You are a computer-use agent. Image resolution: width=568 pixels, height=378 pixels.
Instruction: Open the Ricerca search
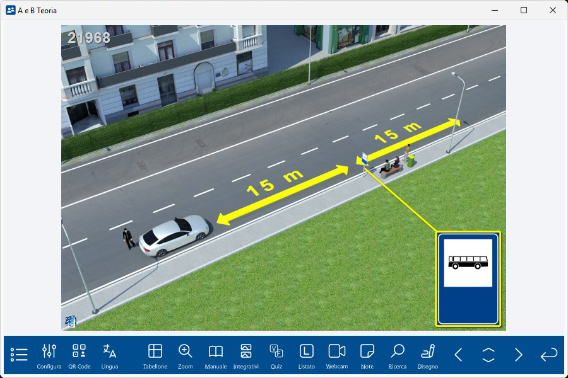pos(398,355)
